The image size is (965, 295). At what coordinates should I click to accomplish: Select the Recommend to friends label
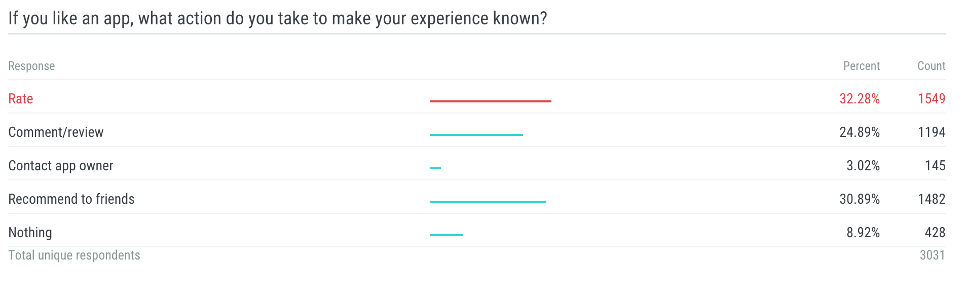[71, 199]
